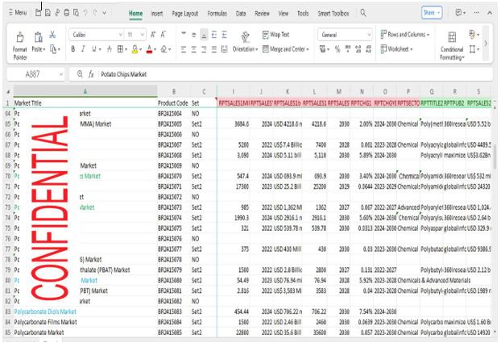This screenshot has height=347, width=501.
Task: Expand the quick access toolbar chevron
Action: (x=105, y=13)
